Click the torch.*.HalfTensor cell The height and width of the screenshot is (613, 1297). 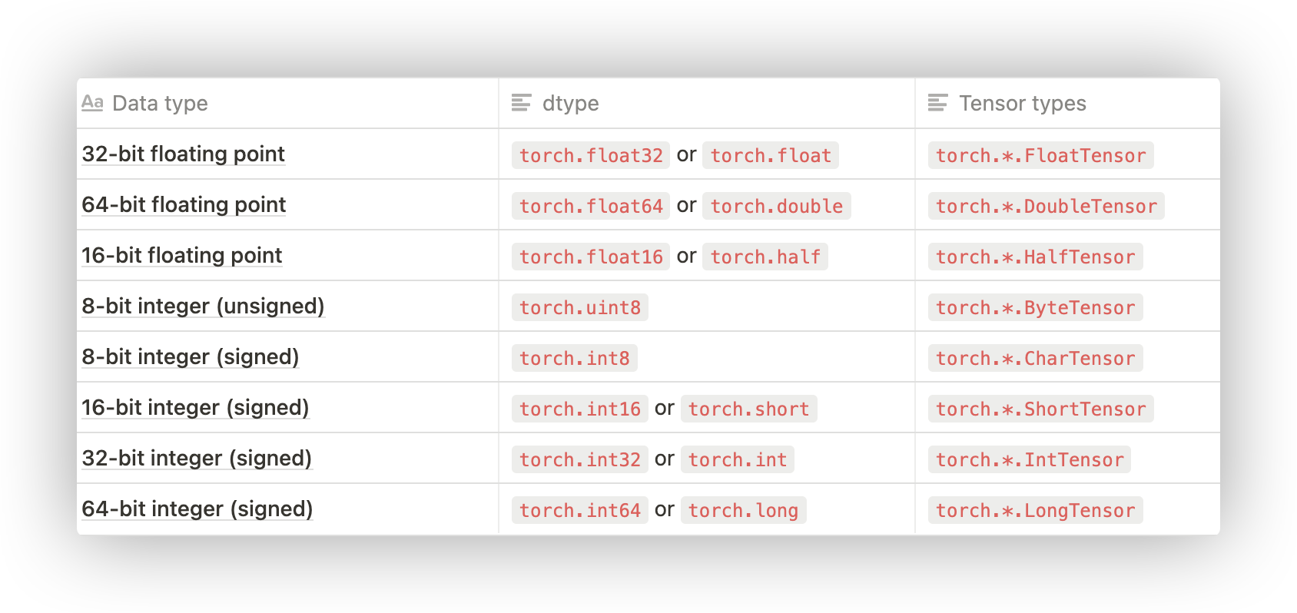pyautogui.click(x=1036, y=257)
